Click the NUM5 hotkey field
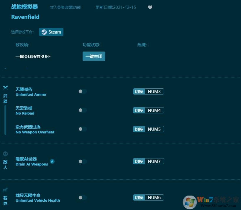This screenshot has height=210, width=241. (x=154, y=129)
